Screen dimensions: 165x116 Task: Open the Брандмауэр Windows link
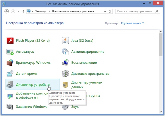click(x=33, y=63)
